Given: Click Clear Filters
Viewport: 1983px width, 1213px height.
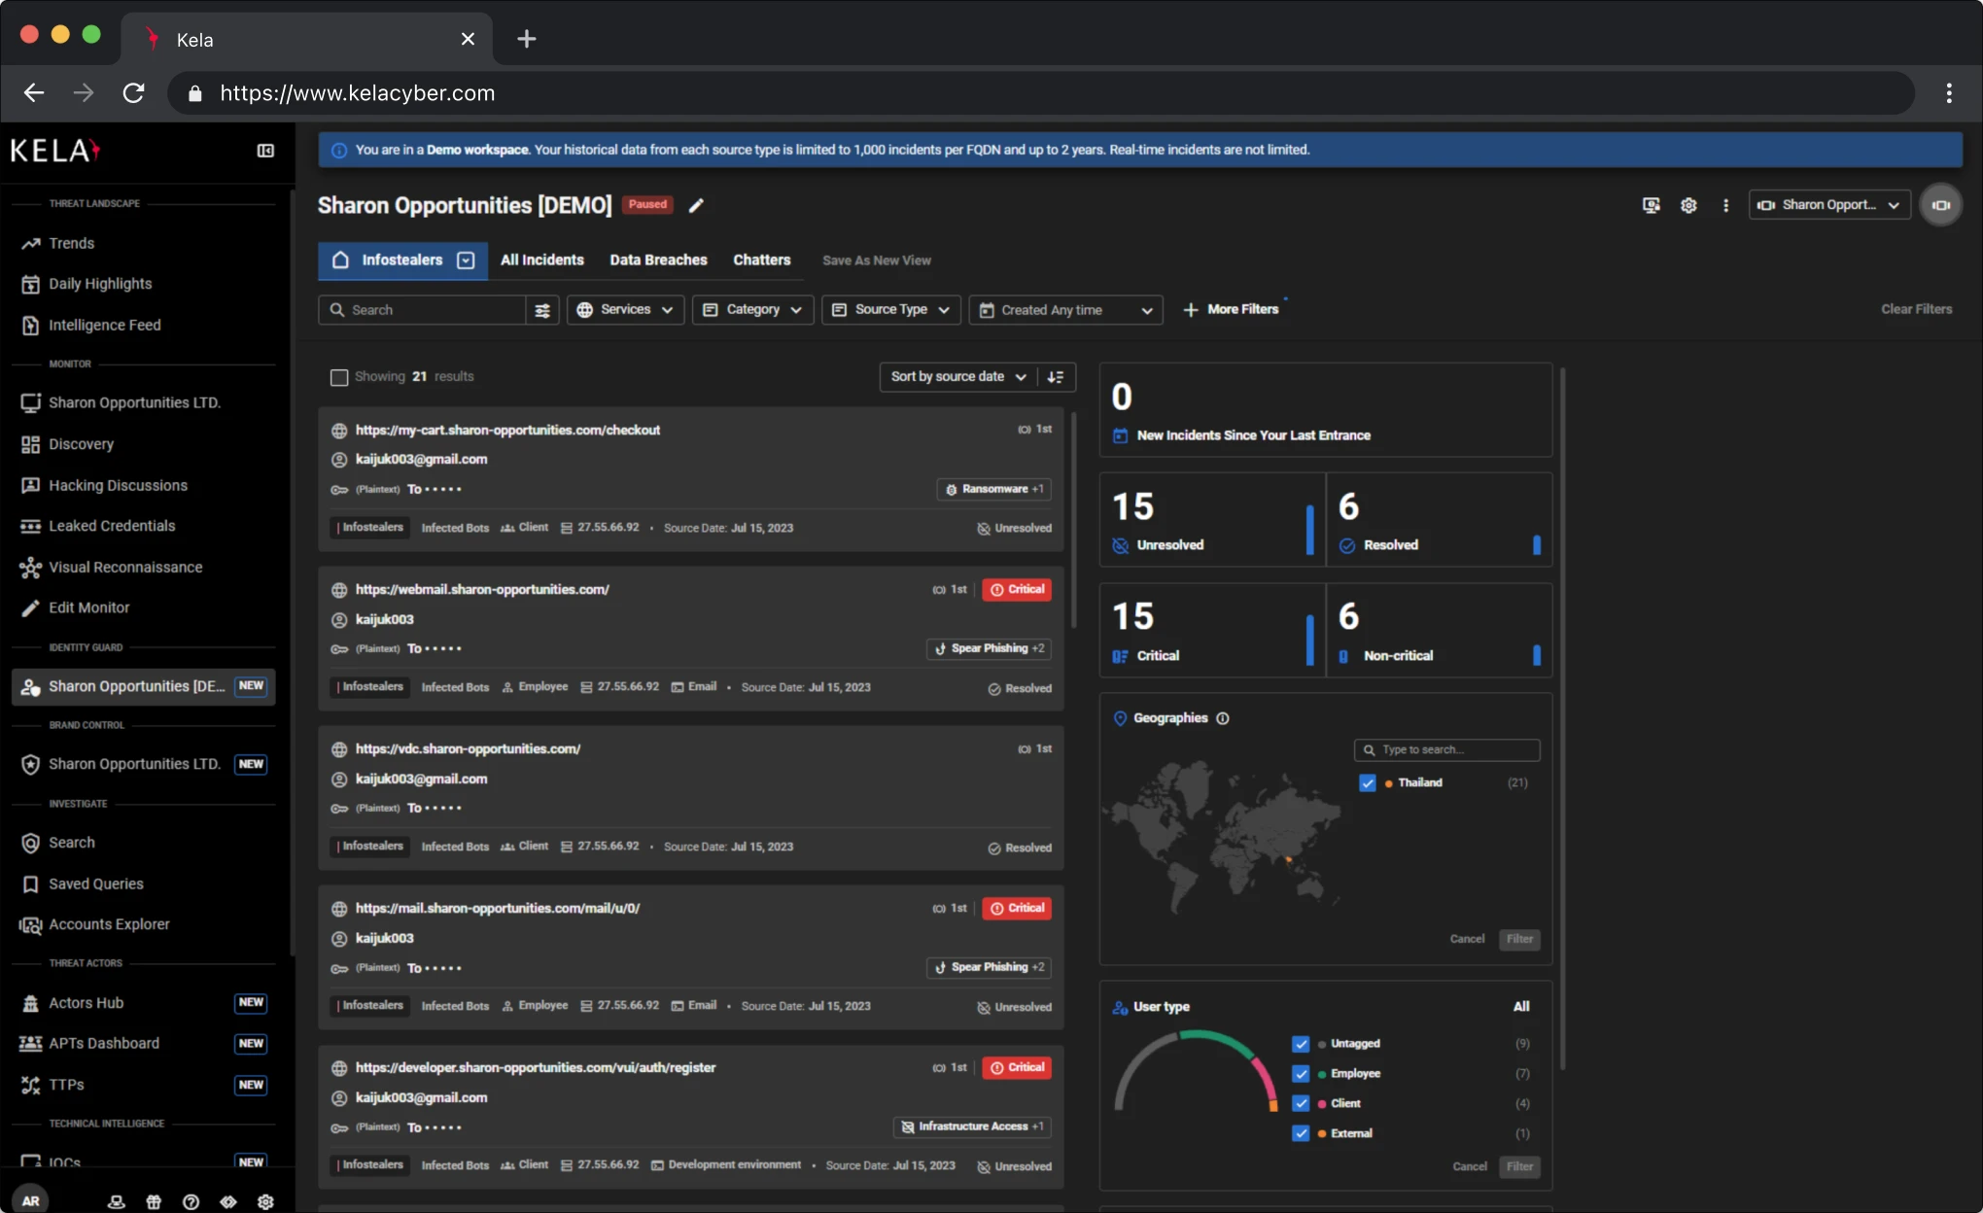Looking at the screenshot, I should click(1916, 309).
